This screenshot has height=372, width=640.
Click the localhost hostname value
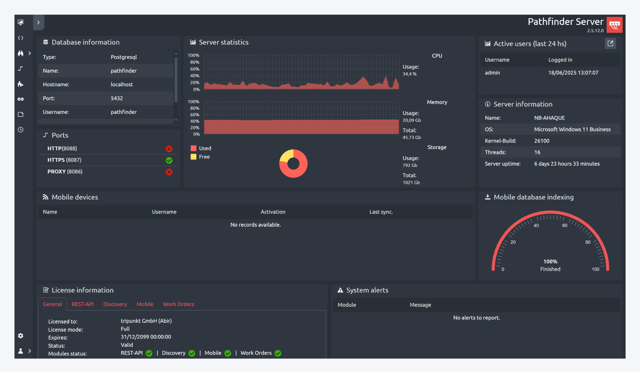[122, 85]
